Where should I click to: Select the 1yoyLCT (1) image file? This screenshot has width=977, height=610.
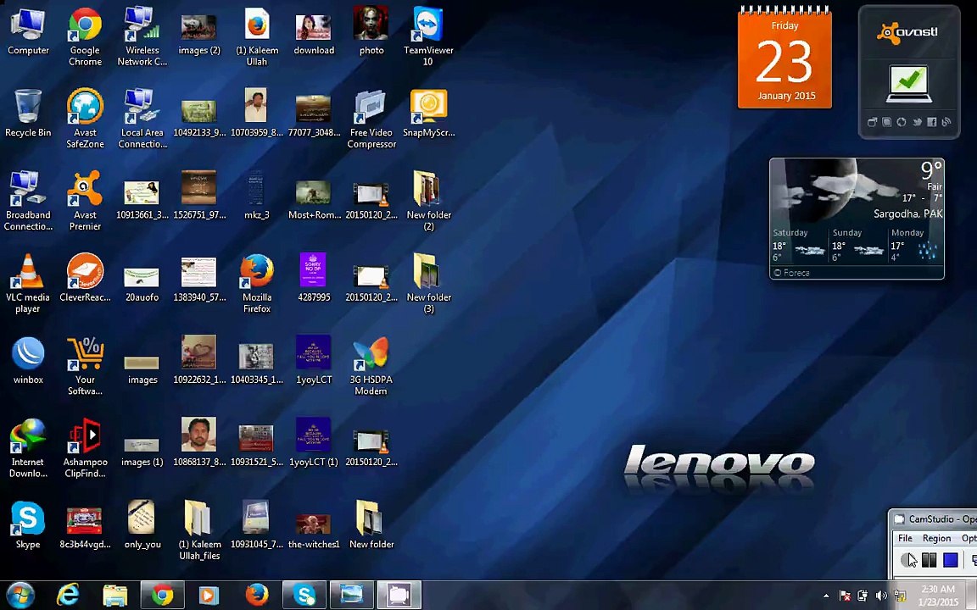coord(314,442)
